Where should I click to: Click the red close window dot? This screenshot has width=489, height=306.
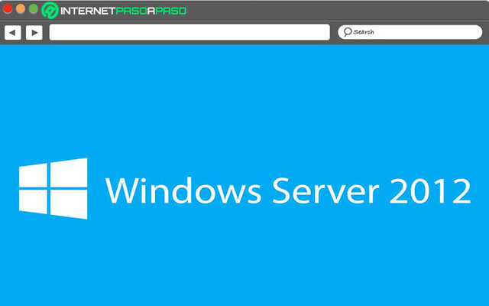click(7, 8)
